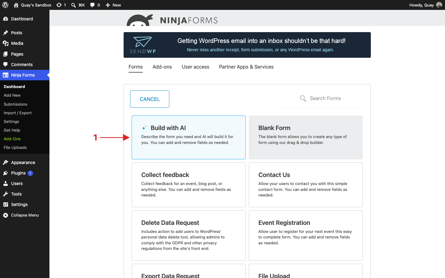The width and height of the screenshot is (445, 278).
Task: Open the Pages icon in sidebar
Action: coord(6,54)
